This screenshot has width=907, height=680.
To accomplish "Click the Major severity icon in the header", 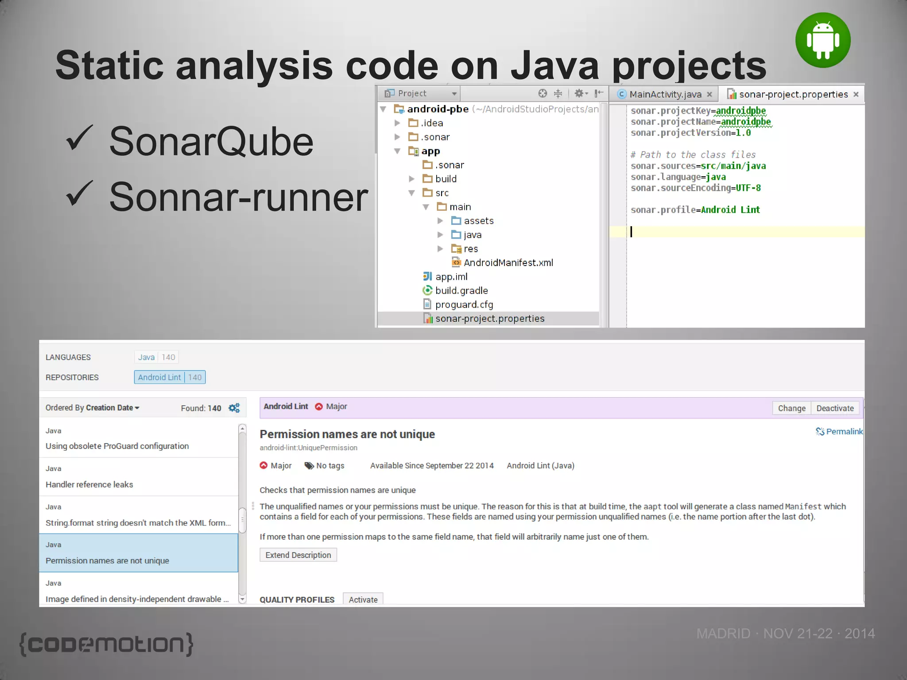I will [x=319, y=406].
